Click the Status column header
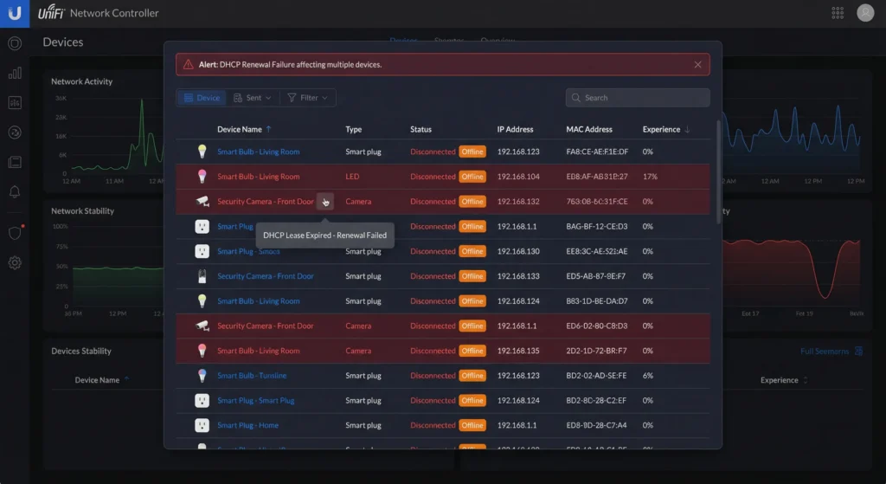886x484 pixels. pos(421,130)
